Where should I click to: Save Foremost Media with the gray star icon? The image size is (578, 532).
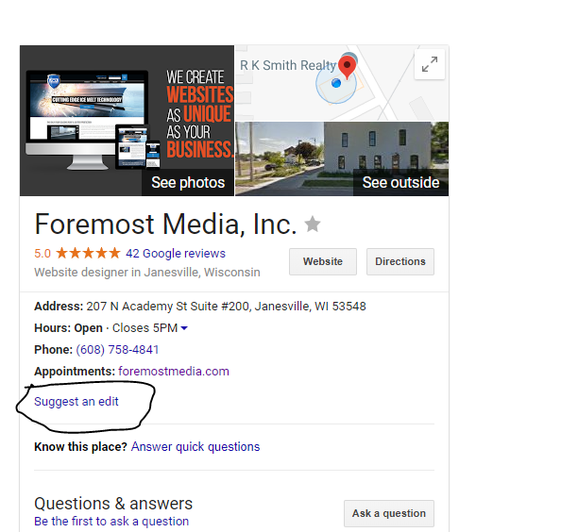coord(313,224)
